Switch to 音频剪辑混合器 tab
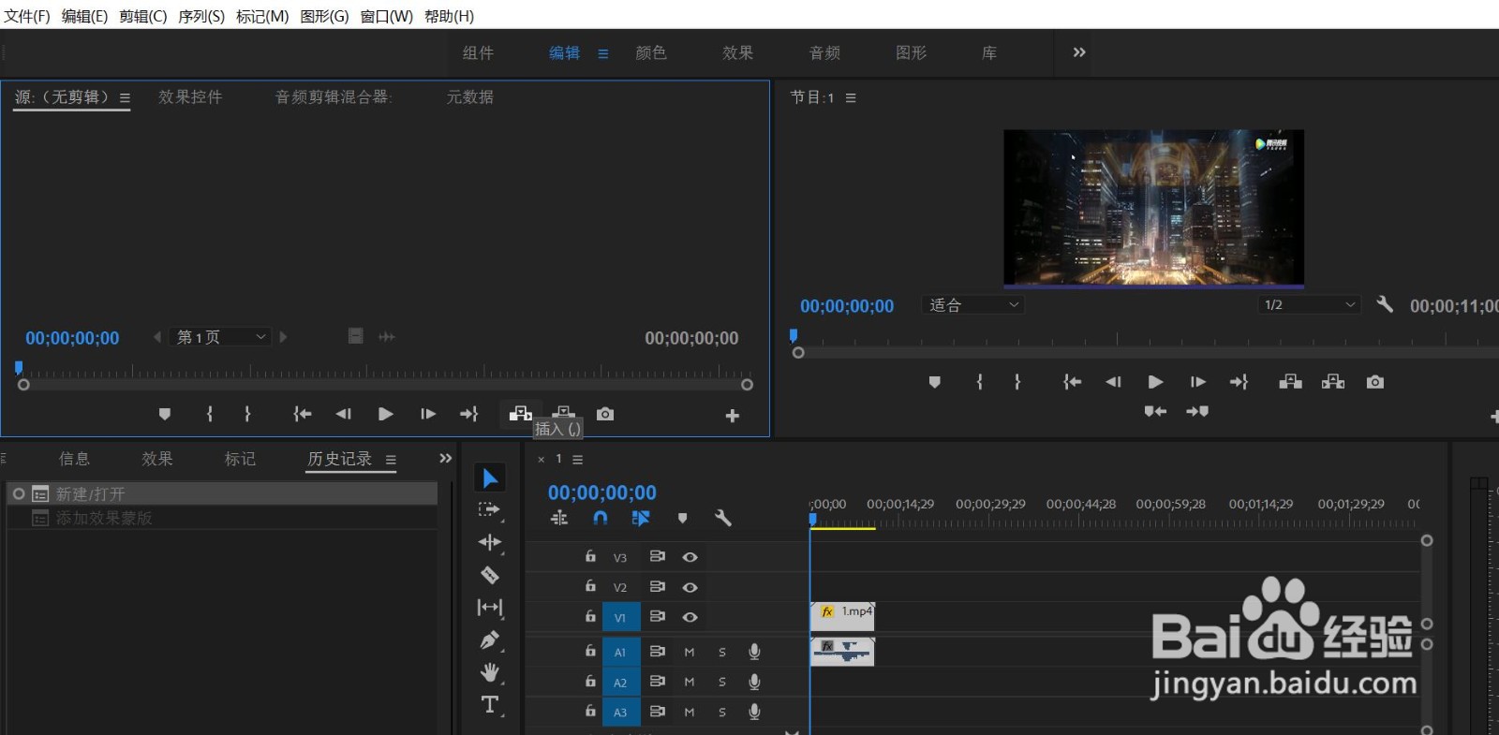Screen dimensions: 1499x735 [334, 97]
